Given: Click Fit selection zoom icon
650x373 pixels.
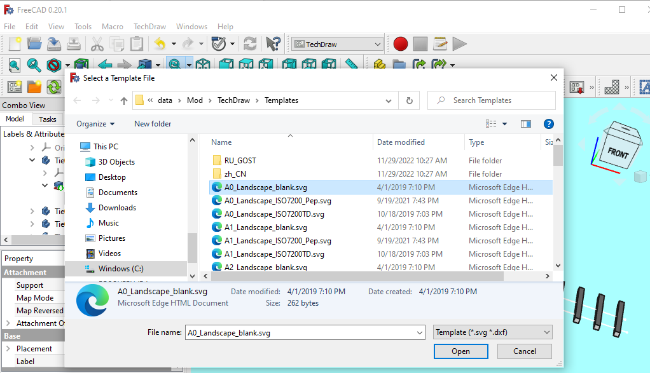Looking at the screenshot, I should pyautogui.click(x=34, y=65).
